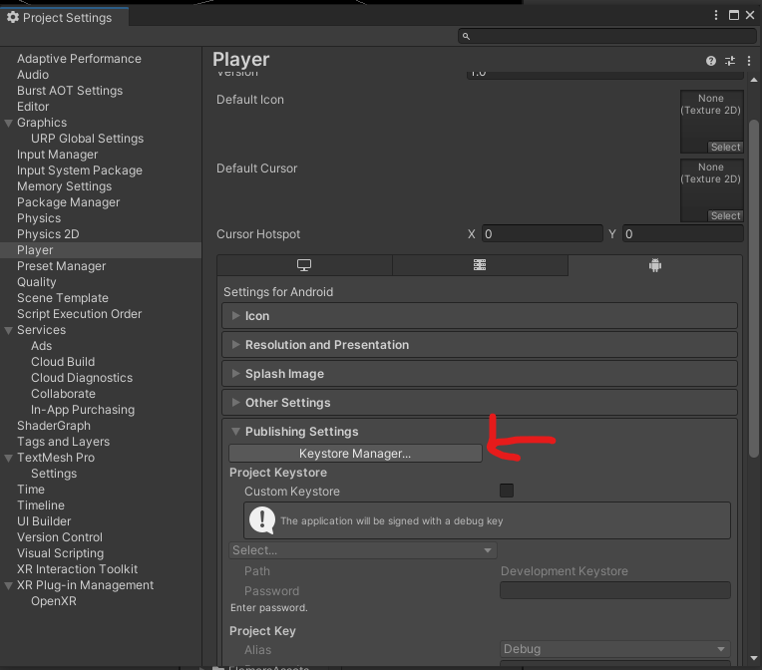
Task: Select the Android platform settings tab
Action: coord(655,265)
